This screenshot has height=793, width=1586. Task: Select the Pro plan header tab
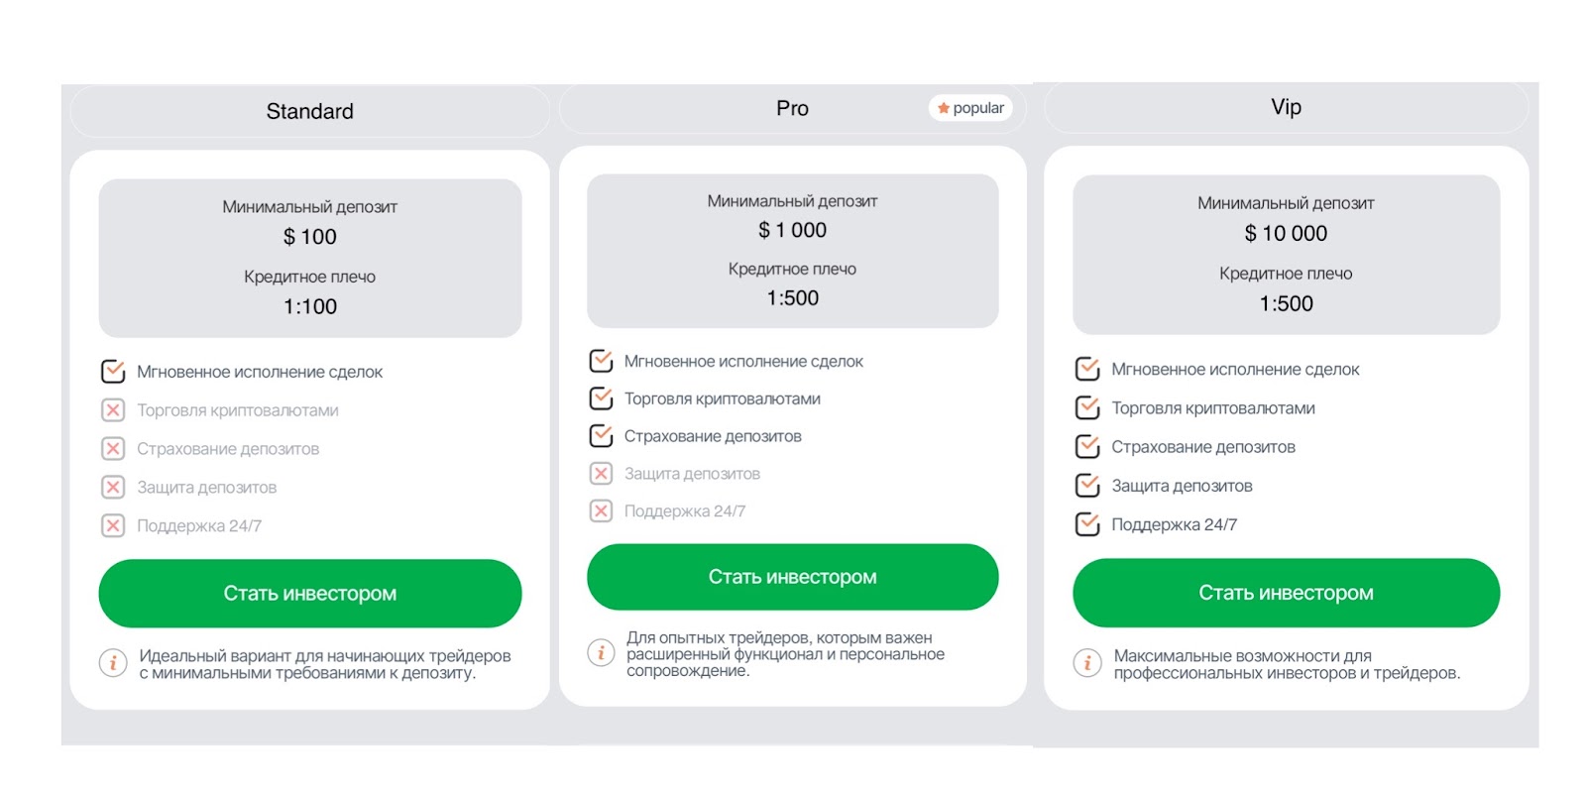pyautogui.click(x=791, y=109)
